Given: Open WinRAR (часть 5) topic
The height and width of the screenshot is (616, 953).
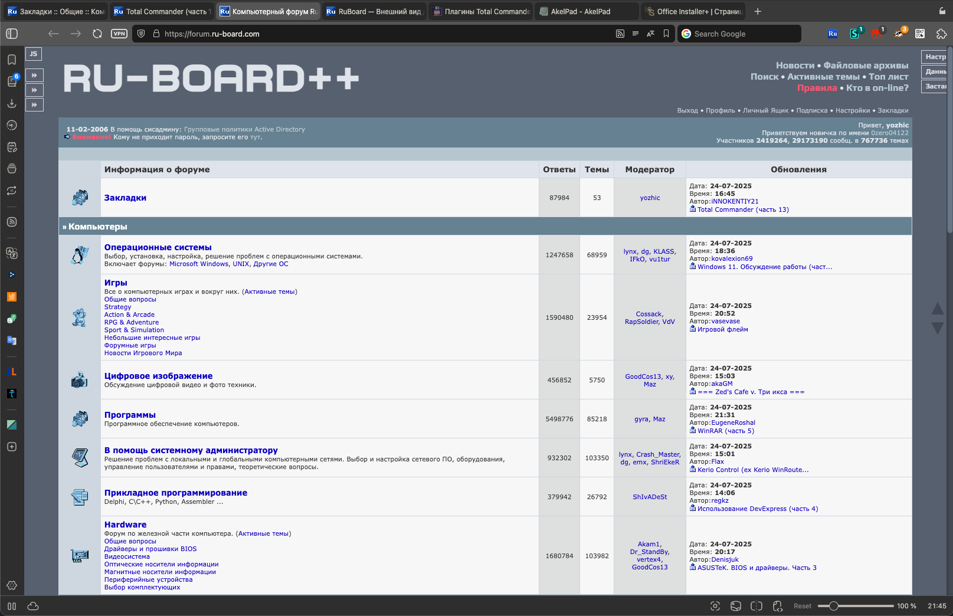Looking at the screenshot, I should (725, 431).
